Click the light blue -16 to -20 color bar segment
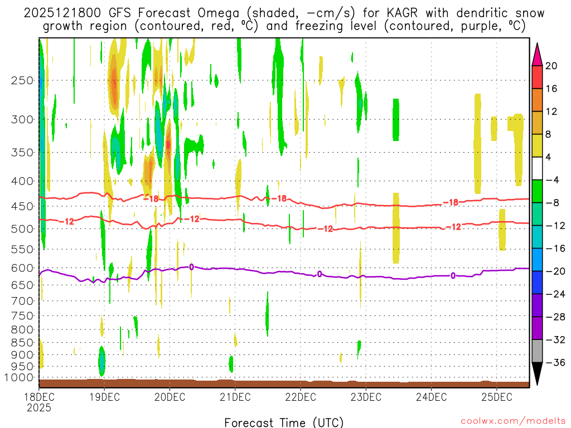The image size is (571, 428). pyautogui.click(x=537, y=260)
